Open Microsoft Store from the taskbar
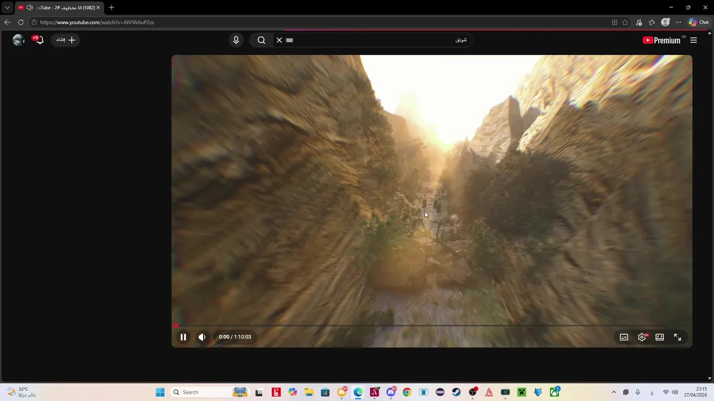 [x=325, y=392]
